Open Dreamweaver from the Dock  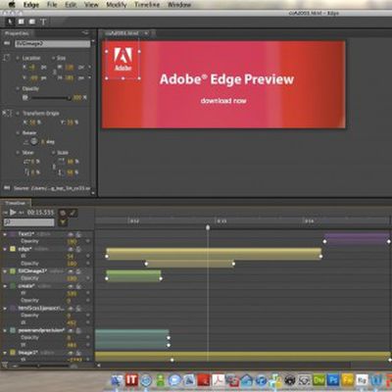tap(318, 380)
